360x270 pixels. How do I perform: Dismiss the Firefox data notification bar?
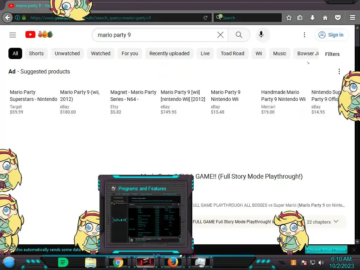click(x=354, y=250)
